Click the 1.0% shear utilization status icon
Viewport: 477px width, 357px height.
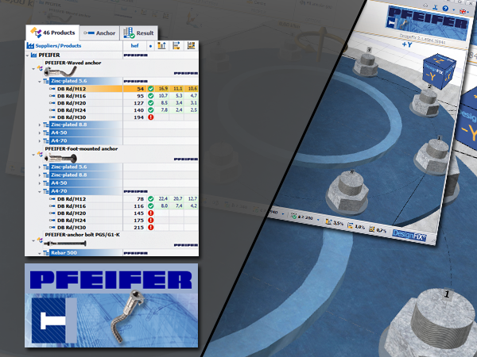click(x=350, y=225)
